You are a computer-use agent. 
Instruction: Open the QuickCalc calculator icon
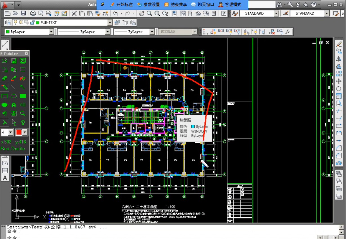coord(214,13)
